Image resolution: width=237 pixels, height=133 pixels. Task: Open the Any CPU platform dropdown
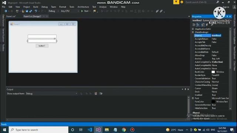70,11
